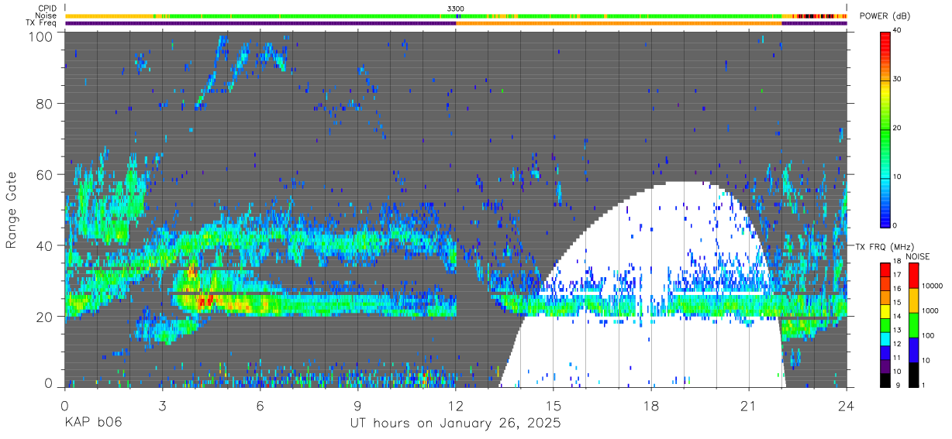Click the 10 dB power scale label
952x439 pixels.
(899, 177)
